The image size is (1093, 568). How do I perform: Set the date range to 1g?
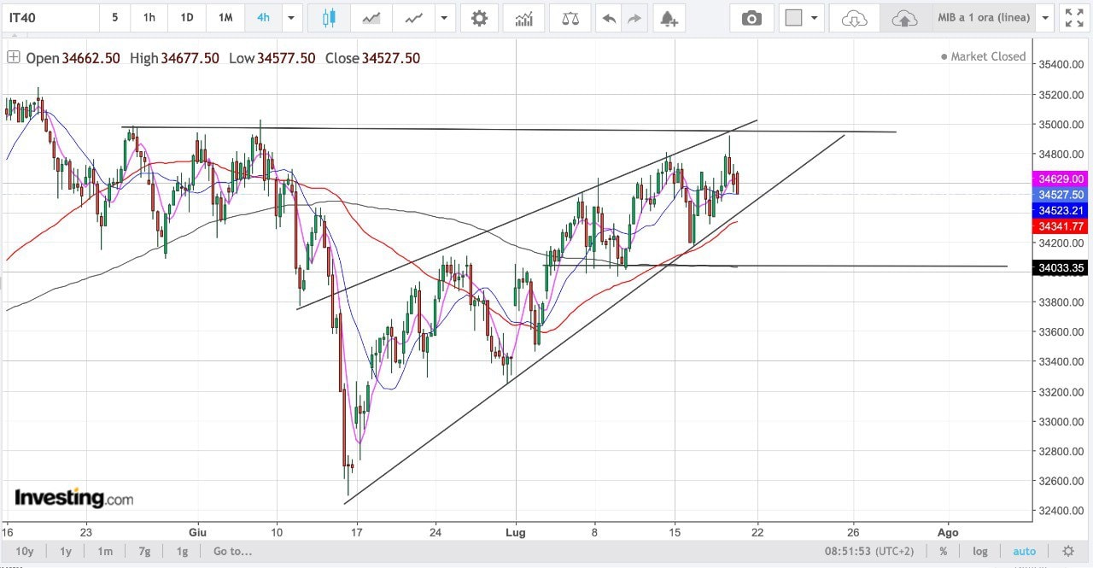click(182, 551)
